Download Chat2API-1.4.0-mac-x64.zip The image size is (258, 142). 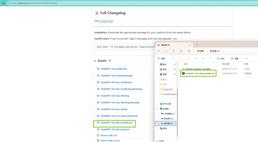[114, 109]
